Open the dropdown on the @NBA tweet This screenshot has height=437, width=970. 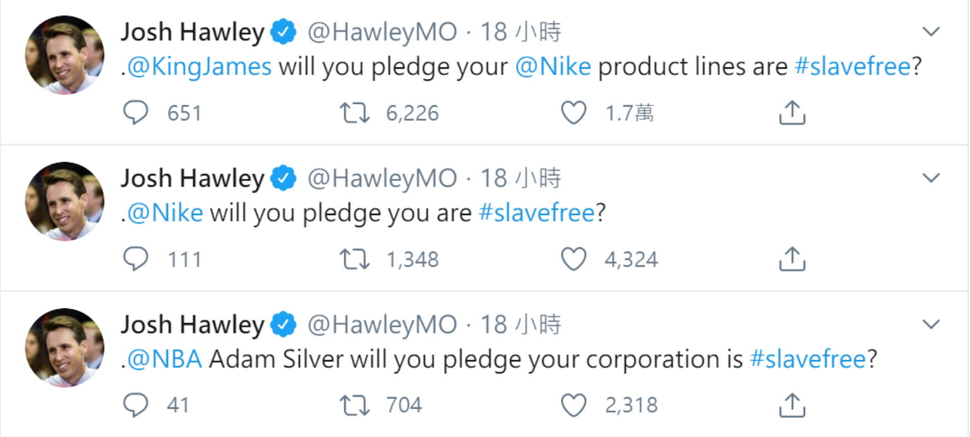[x=931, y=324]
